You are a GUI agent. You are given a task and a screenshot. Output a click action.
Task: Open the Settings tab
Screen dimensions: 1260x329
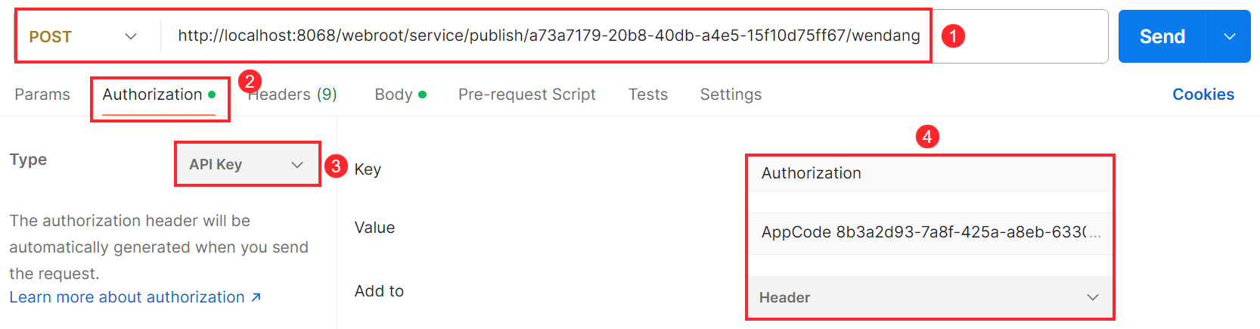731,95
